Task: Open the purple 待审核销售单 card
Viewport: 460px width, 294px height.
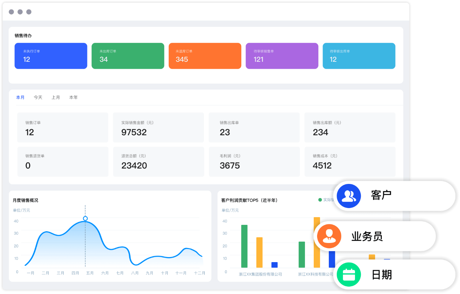Action: tap(282, 56)
